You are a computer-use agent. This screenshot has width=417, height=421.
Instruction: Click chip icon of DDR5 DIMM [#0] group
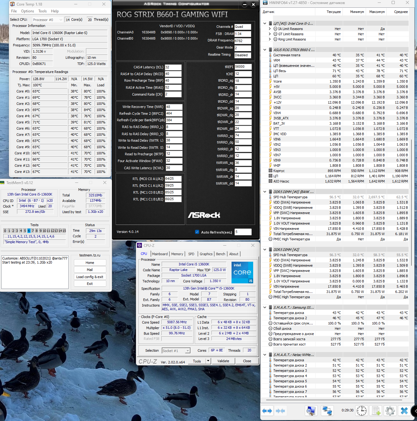[x=270, y=192]
